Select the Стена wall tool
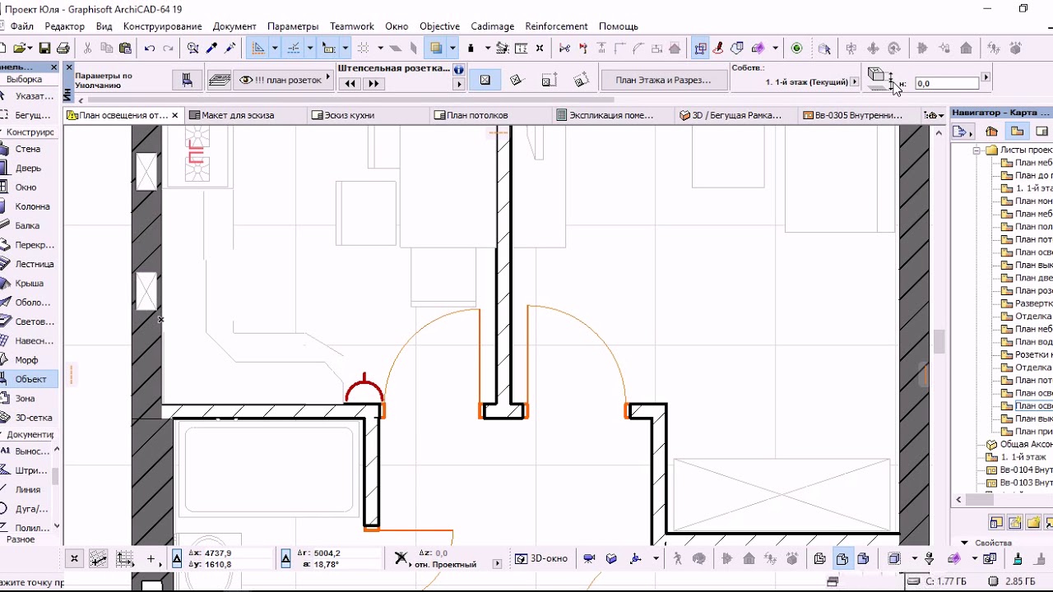The height and width of the screenshot is (592, 1053). tap(27, 149)
